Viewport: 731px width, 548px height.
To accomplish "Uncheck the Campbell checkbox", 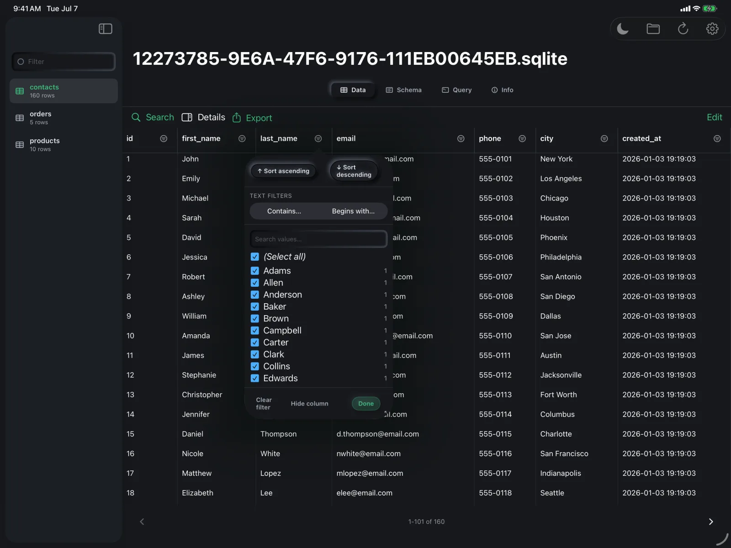I will [255, 330].
